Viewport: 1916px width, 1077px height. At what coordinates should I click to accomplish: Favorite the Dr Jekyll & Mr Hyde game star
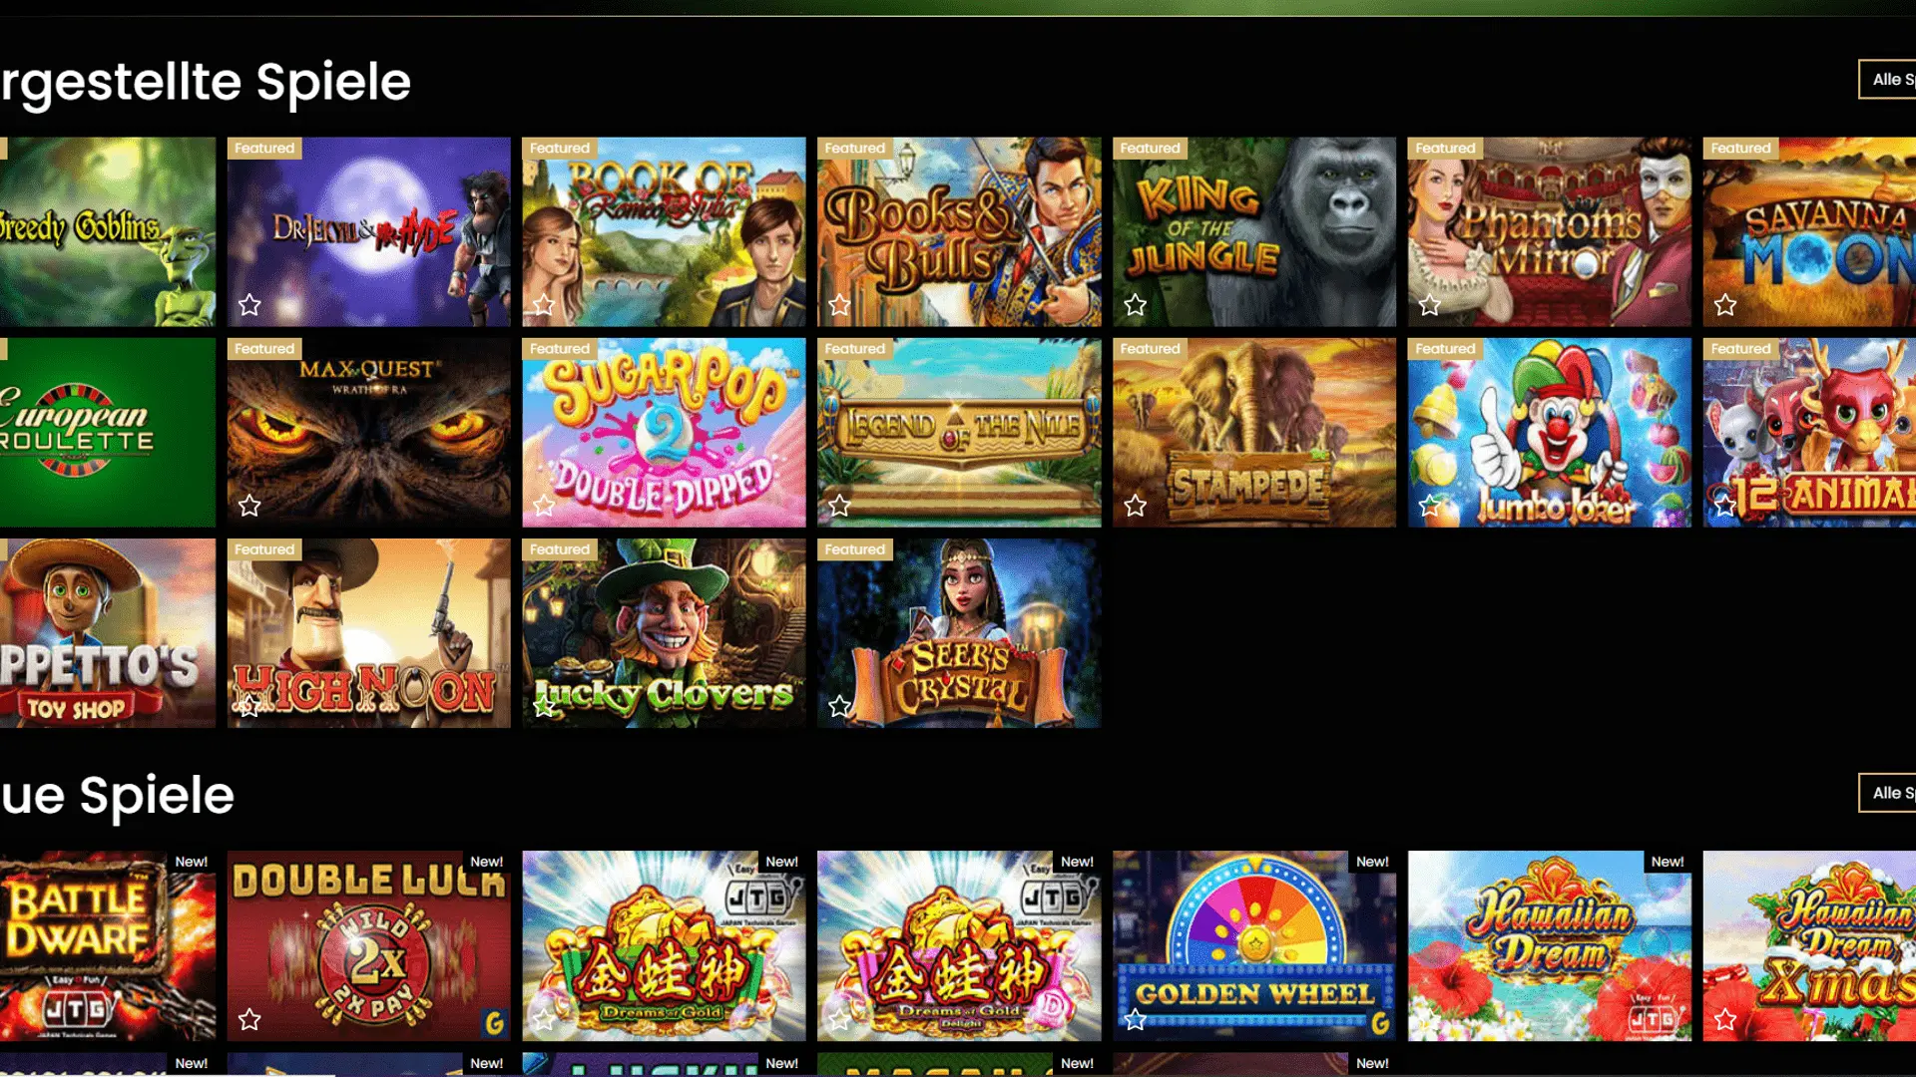249,305
